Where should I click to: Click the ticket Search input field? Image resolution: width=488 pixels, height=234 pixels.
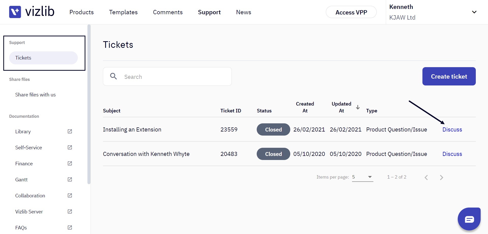[167, 76]
